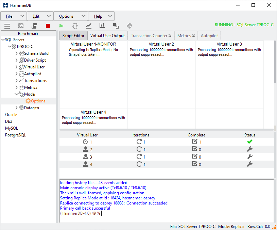This screenshot has height=230, width=277.
Task: Select Oracle in the benchmark tree
Action: tap(11, 115)
